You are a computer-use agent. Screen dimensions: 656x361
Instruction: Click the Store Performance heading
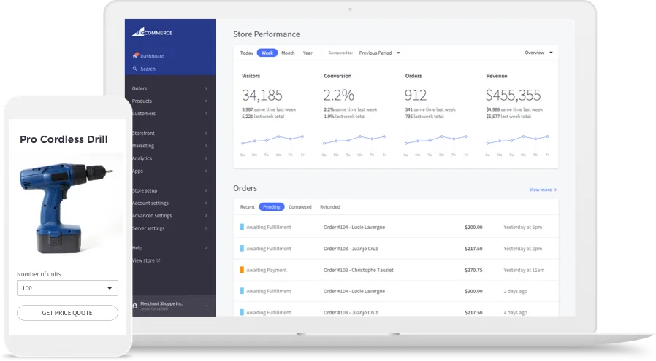pyautogui.click(x=267, y=34)
